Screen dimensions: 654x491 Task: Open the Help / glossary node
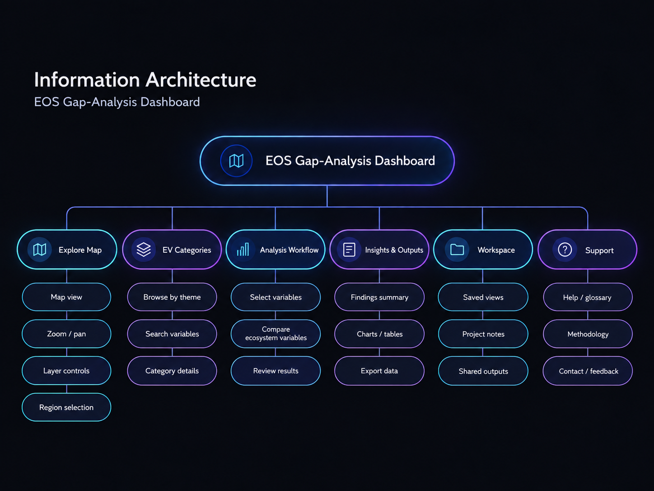pyautogui.click(x=588, y=297)
